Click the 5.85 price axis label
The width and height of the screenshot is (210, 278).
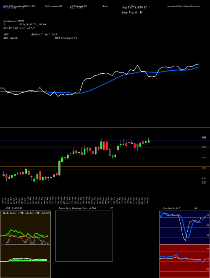click(x=204, y=168)
